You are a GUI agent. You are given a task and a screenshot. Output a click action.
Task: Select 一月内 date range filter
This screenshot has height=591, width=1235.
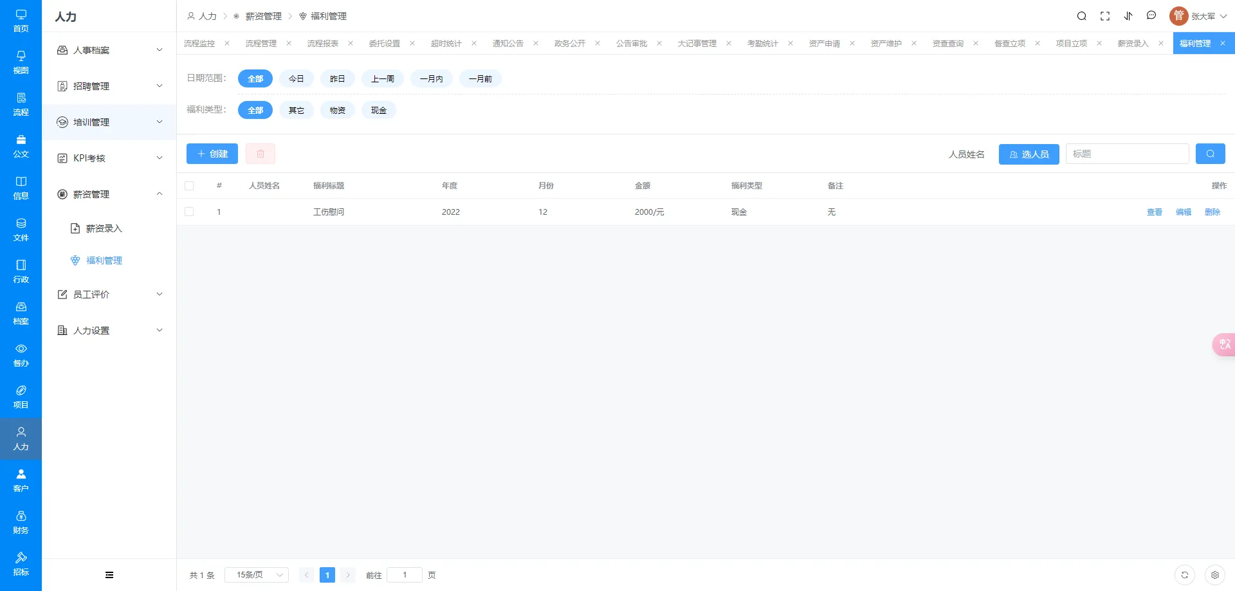(432, 78)
